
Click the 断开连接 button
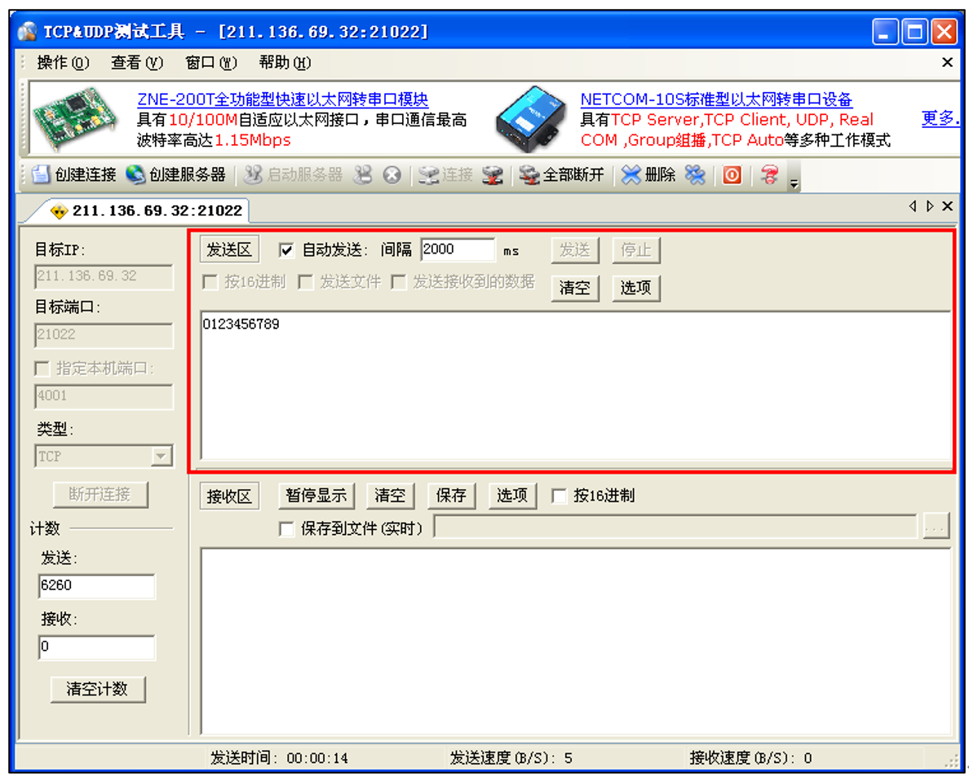click(x=100, y=495)
